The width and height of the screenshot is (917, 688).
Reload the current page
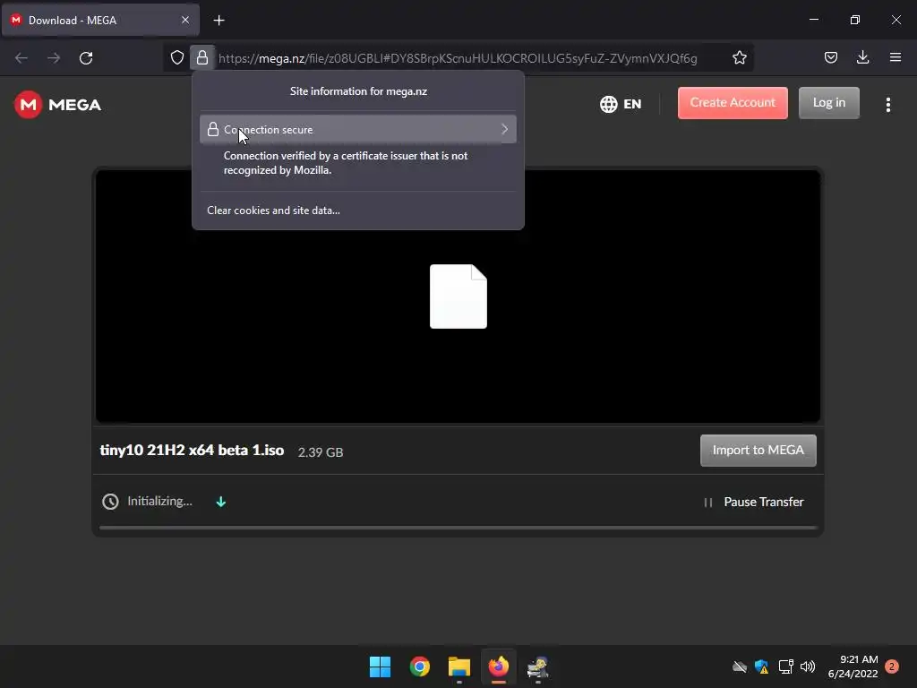[x=86, y=58]
